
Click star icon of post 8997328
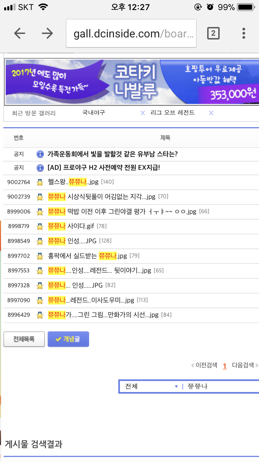tap(40, 286)
